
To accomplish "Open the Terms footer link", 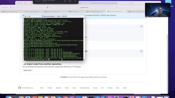I will coord(42,88).
